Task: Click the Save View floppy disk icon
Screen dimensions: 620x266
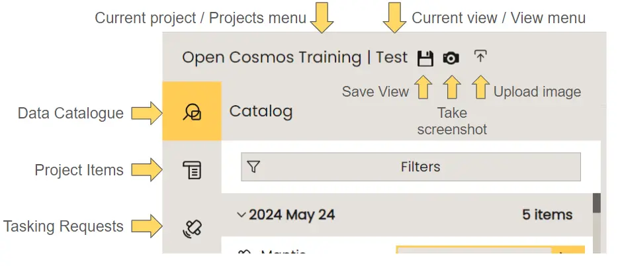Action: pos(425,58)
